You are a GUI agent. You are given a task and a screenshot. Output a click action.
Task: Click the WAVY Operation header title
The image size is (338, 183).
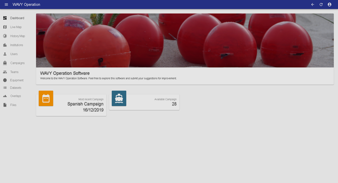pos(26,5)
